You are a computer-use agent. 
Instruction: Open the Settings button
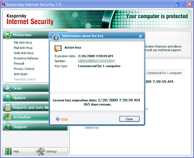51,152
